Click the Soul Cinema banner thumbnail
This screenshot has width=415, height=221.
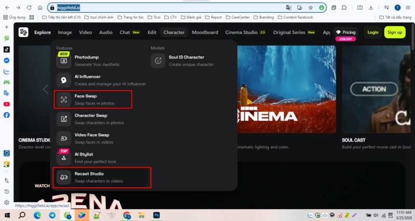[287, 89]
